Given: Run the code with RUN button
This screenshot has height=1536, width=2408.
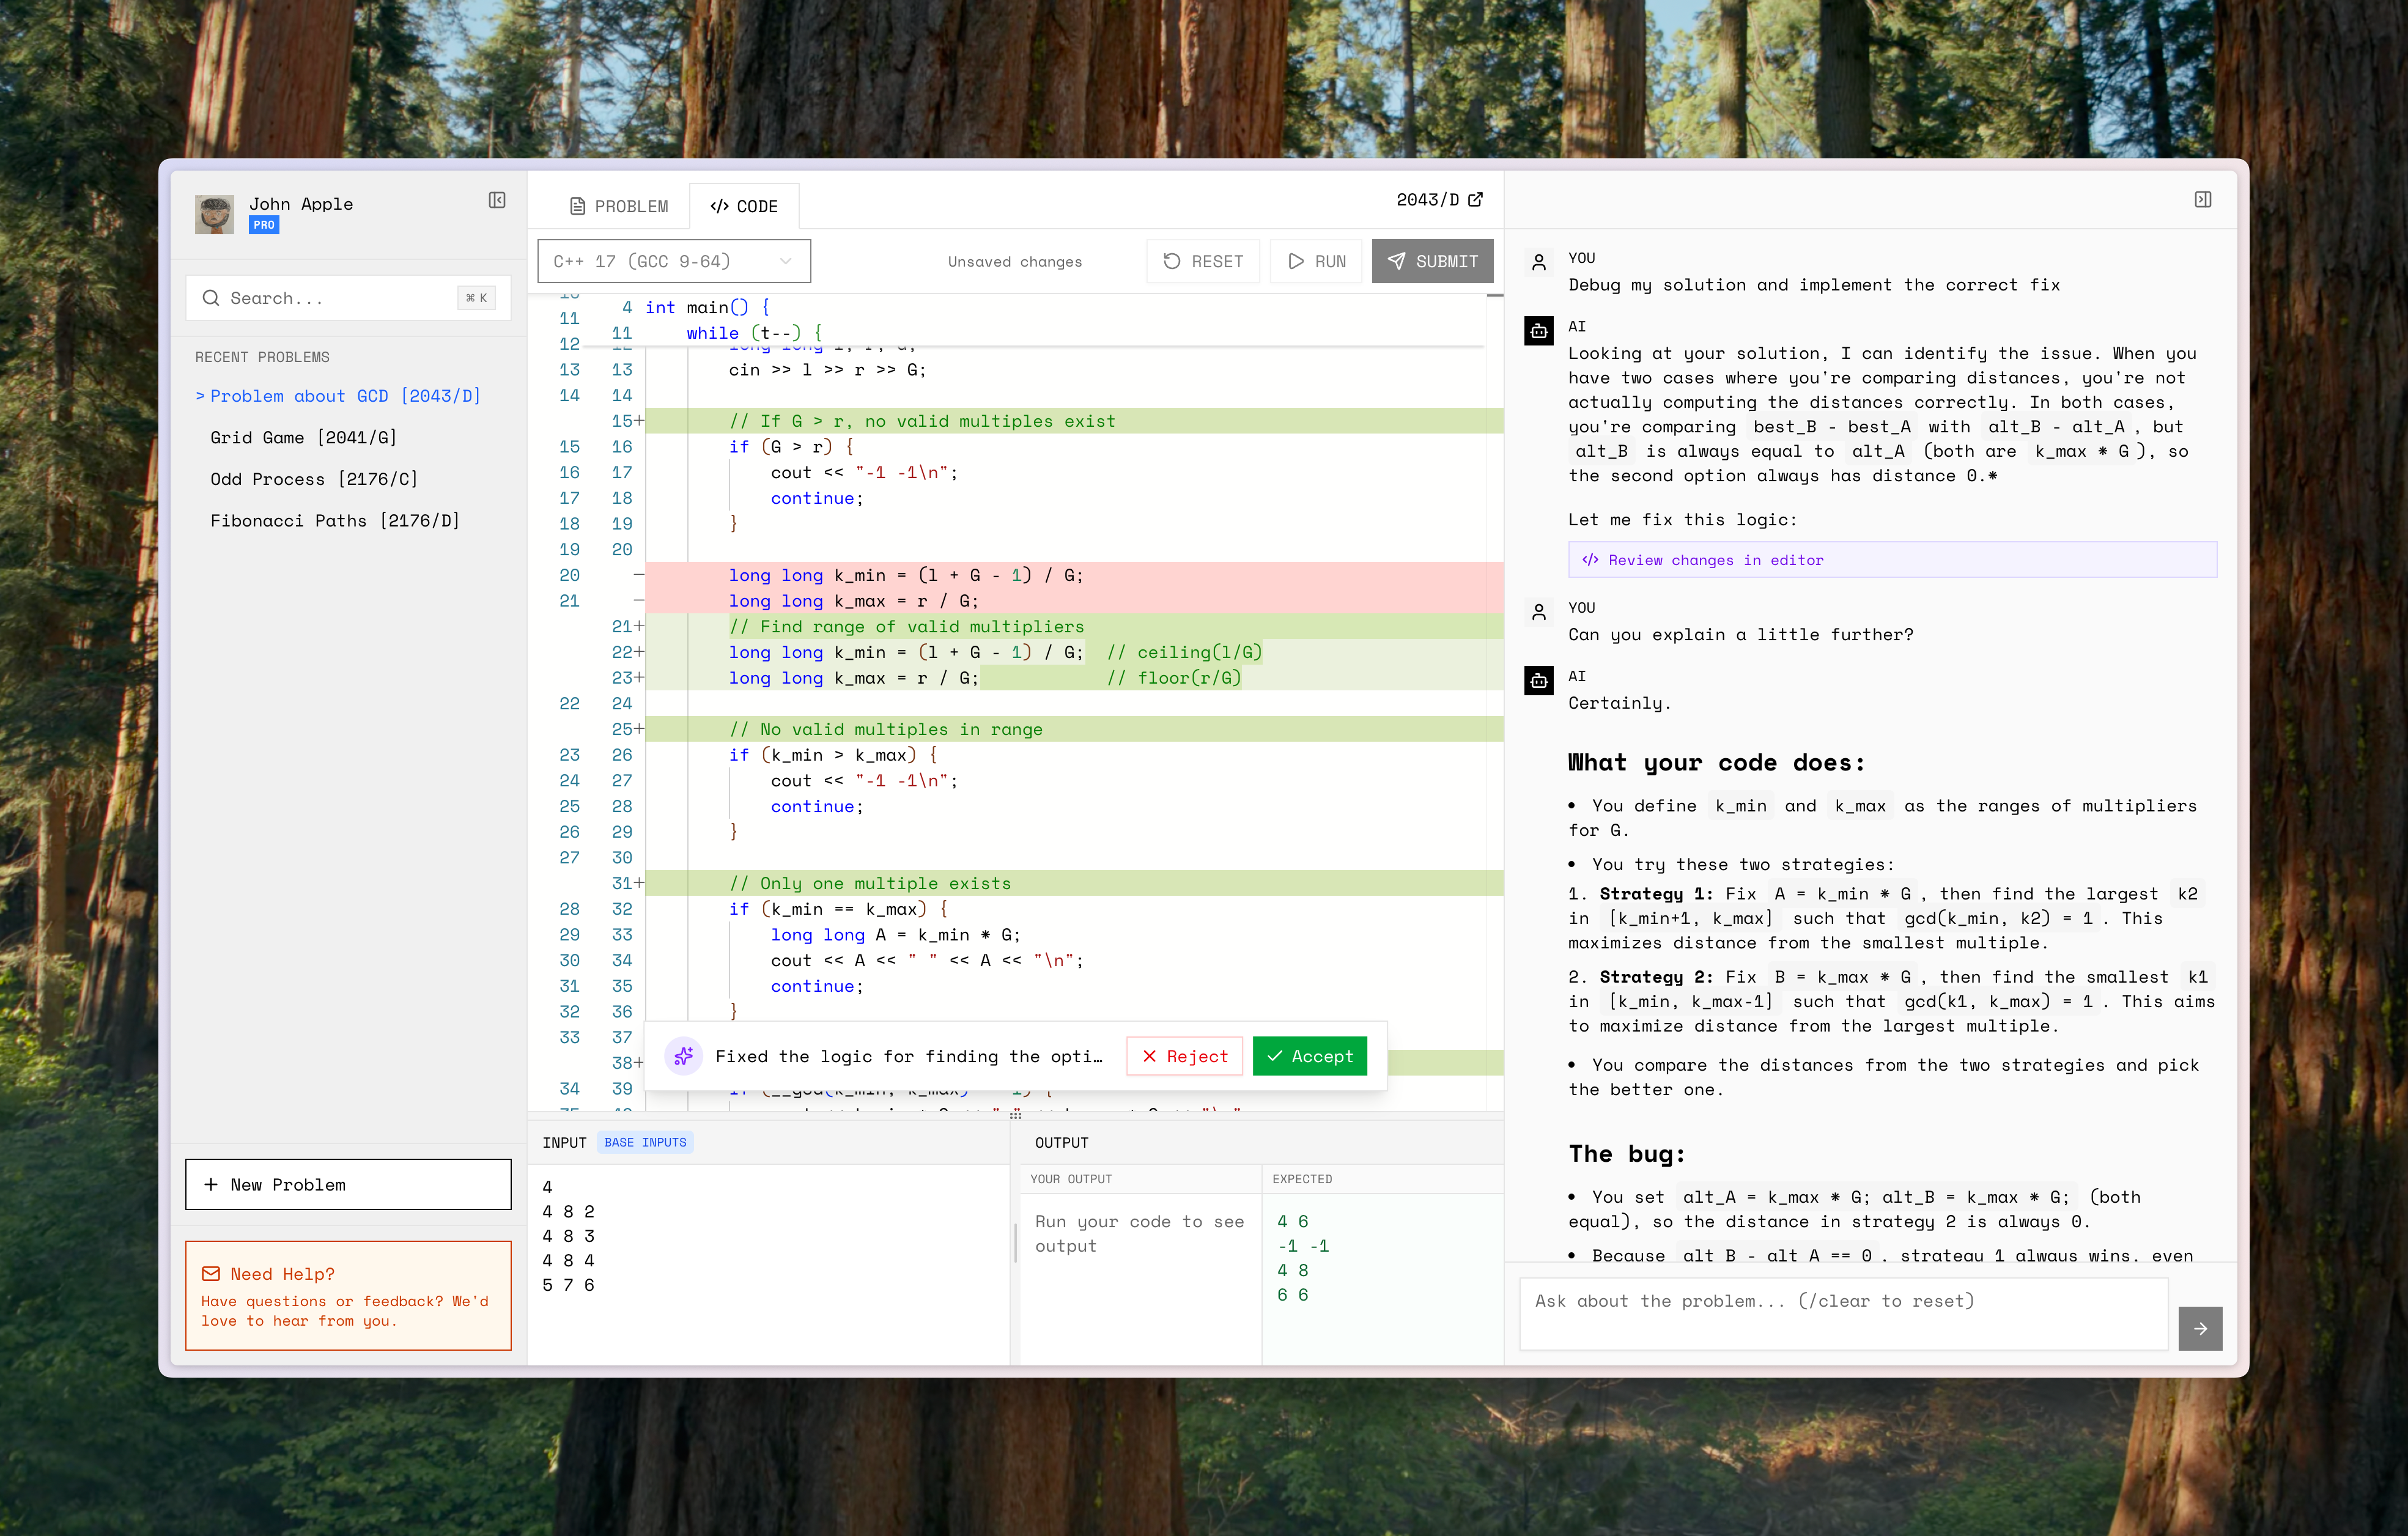Looking at the screenshot, I should (x=1316, y=261).
